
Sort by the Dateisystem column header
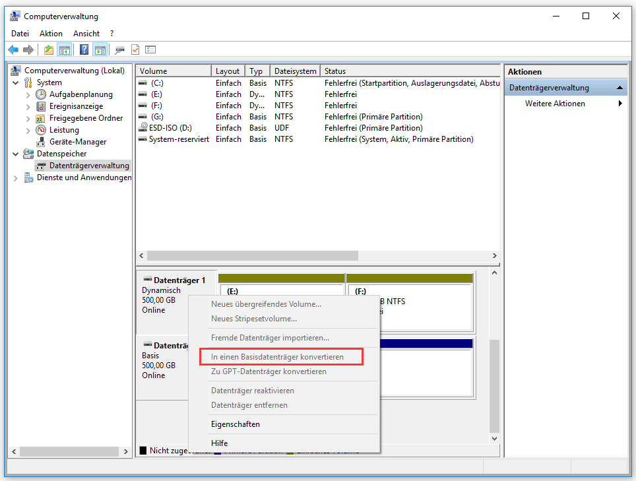(x=296, y=71)
